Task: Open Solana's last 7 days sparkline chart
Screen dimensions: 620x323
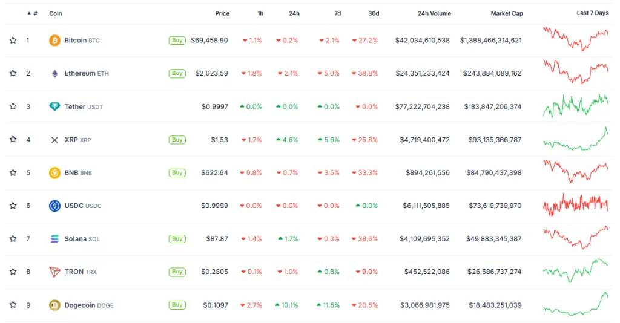Action: pyautogui.click(x=576, y=238)
